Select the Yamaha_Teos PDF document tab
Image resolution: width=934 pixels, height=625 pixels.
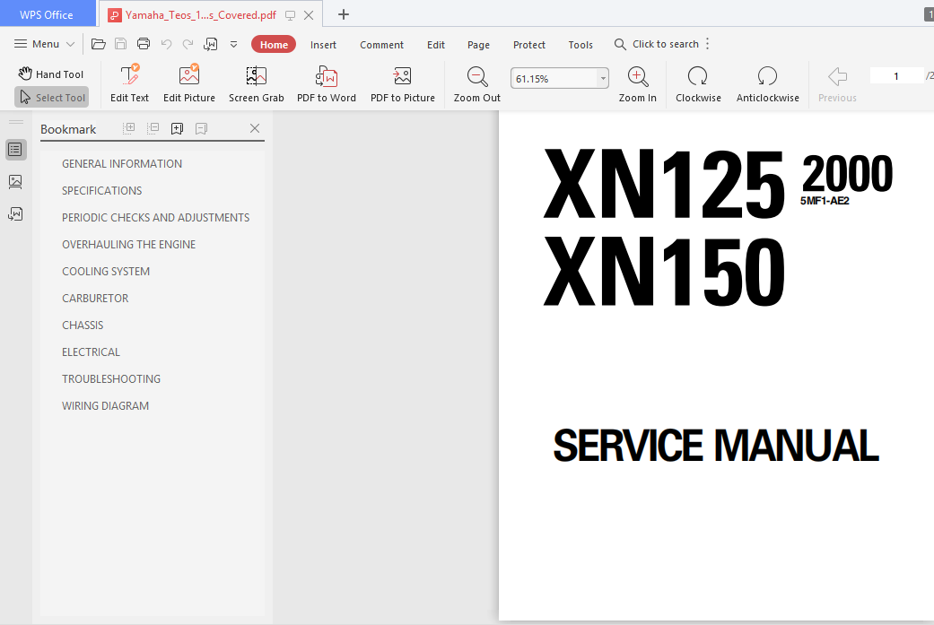(x=201, y=15)
